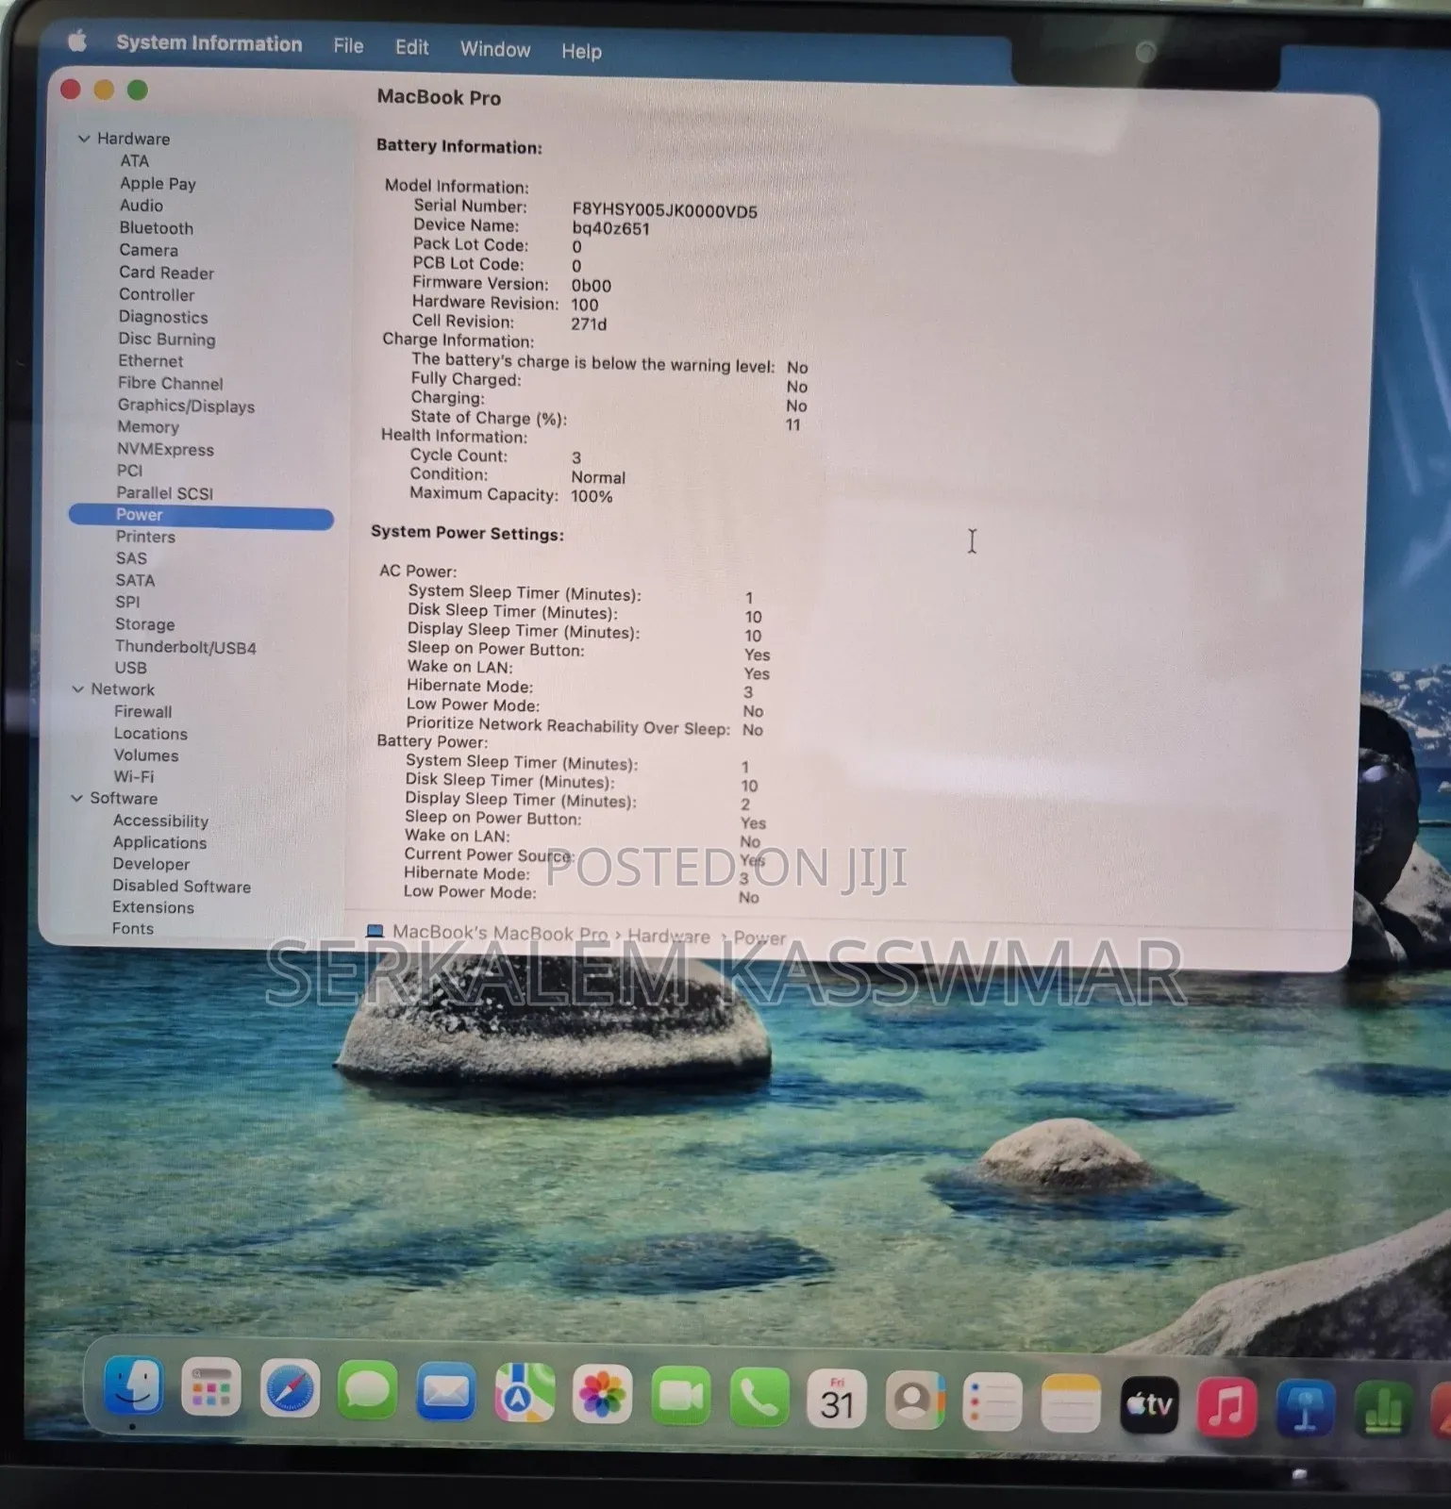Open Notes from the Dock

[1071, 1402]
